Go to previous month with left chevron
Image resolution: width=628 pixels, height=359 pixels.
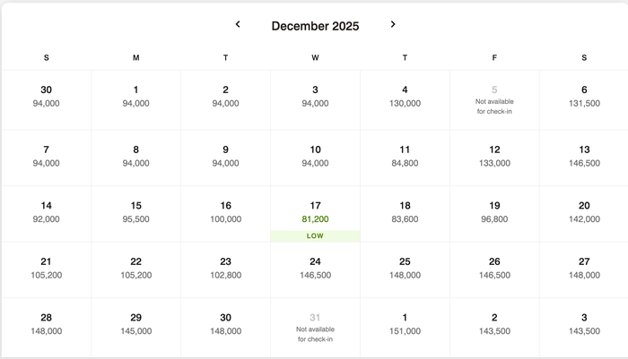238,24
